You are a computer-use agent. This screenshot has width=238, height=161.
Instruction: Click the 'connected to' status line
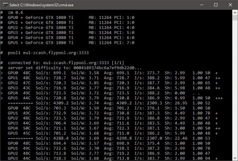click(x=66, y=63)
